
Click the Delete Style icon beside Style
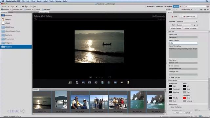pos(197,25)
